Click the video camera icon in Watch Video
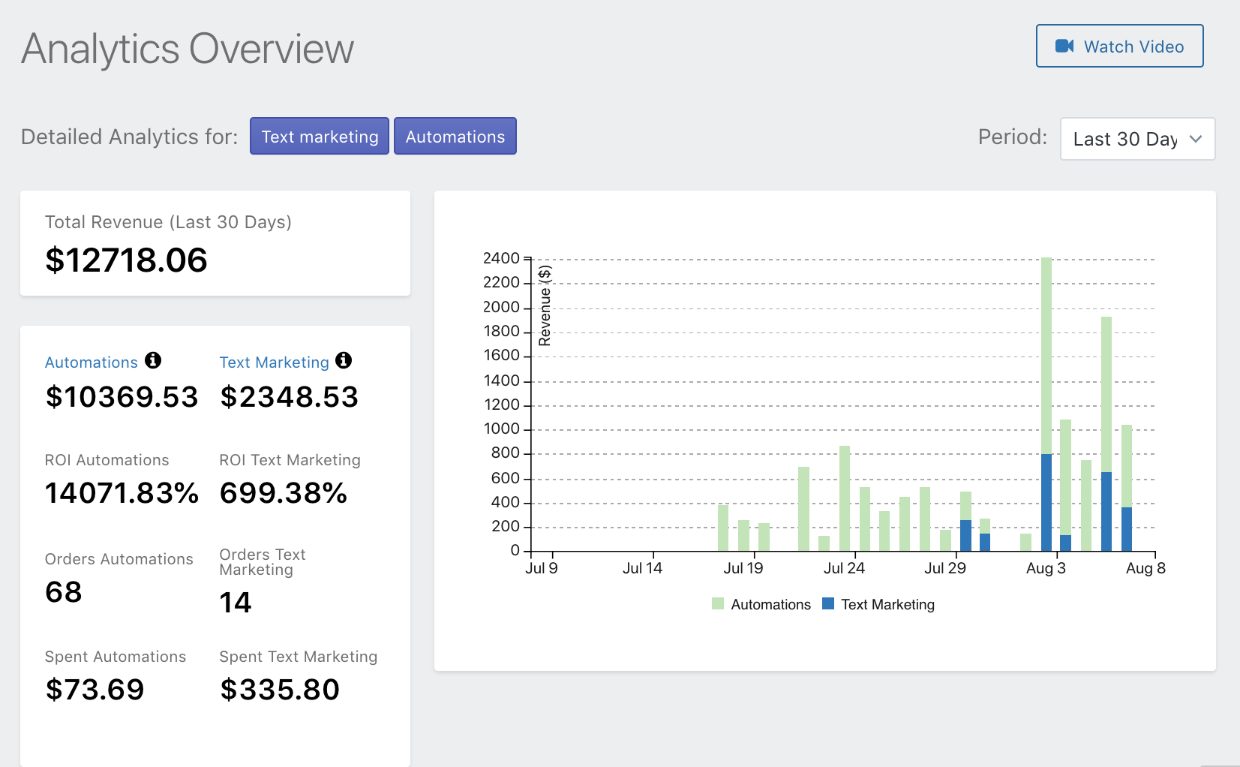This screenshot has width=1240, height=767. (x=1064, y=47)
